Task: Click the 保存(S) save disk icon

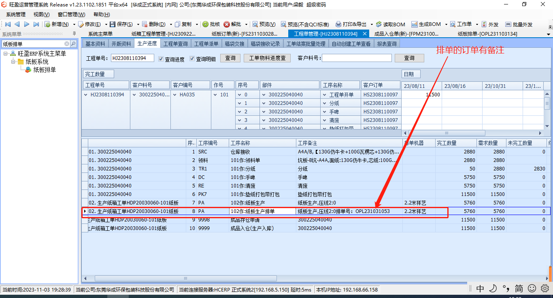Action: point(113,24)
